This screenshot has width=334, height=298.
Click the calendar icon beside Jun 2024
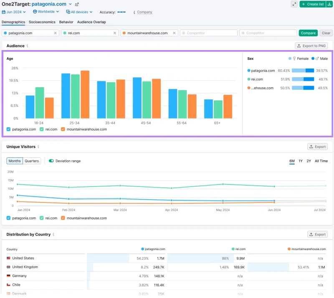pos(4,12)
